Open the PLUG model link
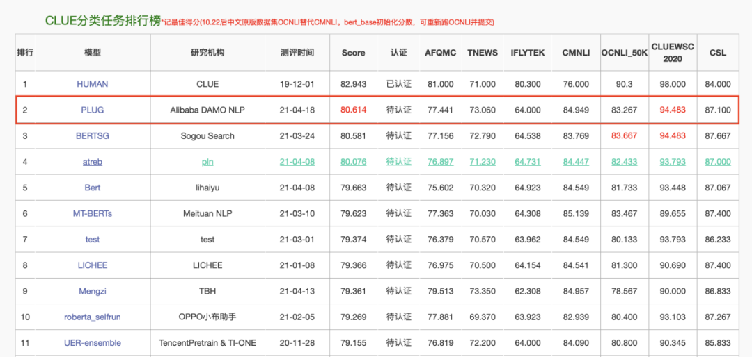Image resolution: width=752 pixels, height=357 pixels. tap(93, 110)
